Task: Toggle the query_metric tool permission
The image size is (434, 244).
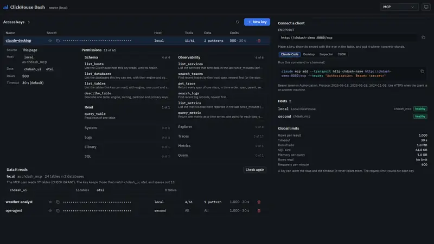Action: [x=221, y=114]
